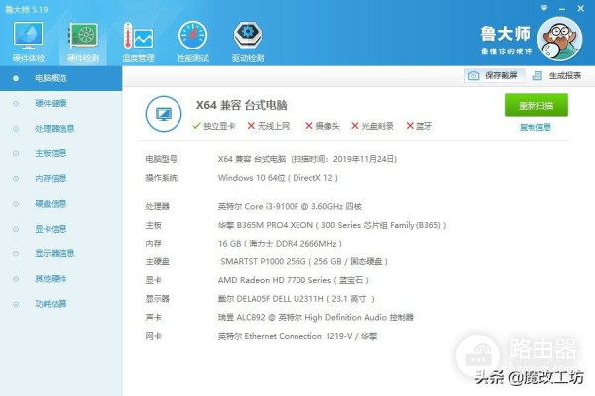The width and height of the screenshot is (595, 396).
Task: Click the 声卡 row label
Action: 154,318
